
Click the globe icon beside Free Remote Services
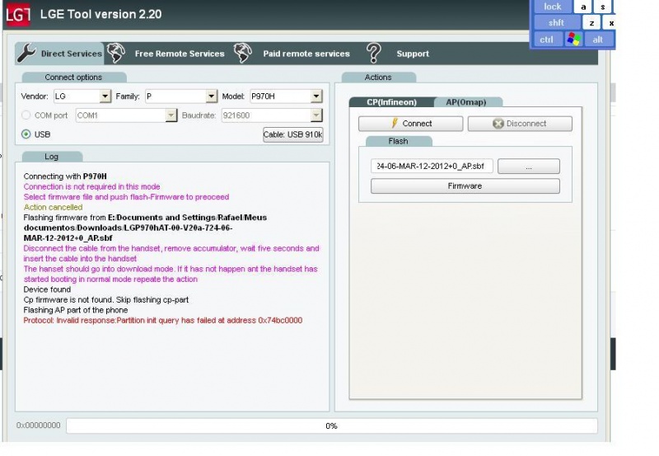coord(116,53)
